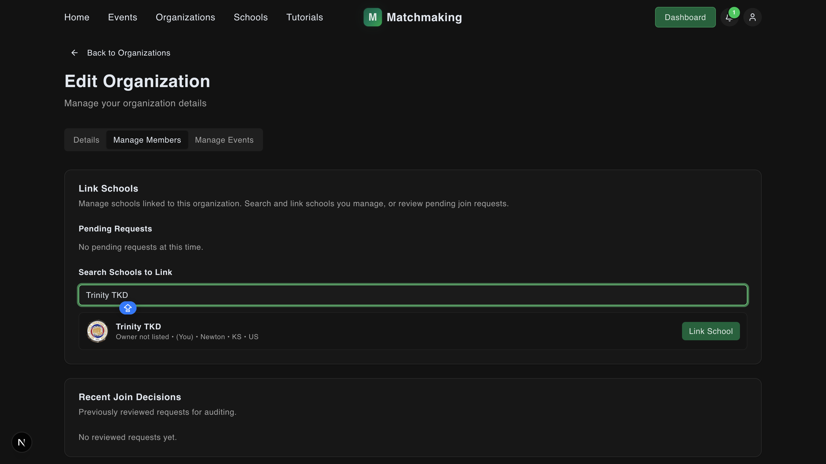Click 'No reviewed requests yet.' text
This screenshot has height=464, width=826.
point(128,437)
